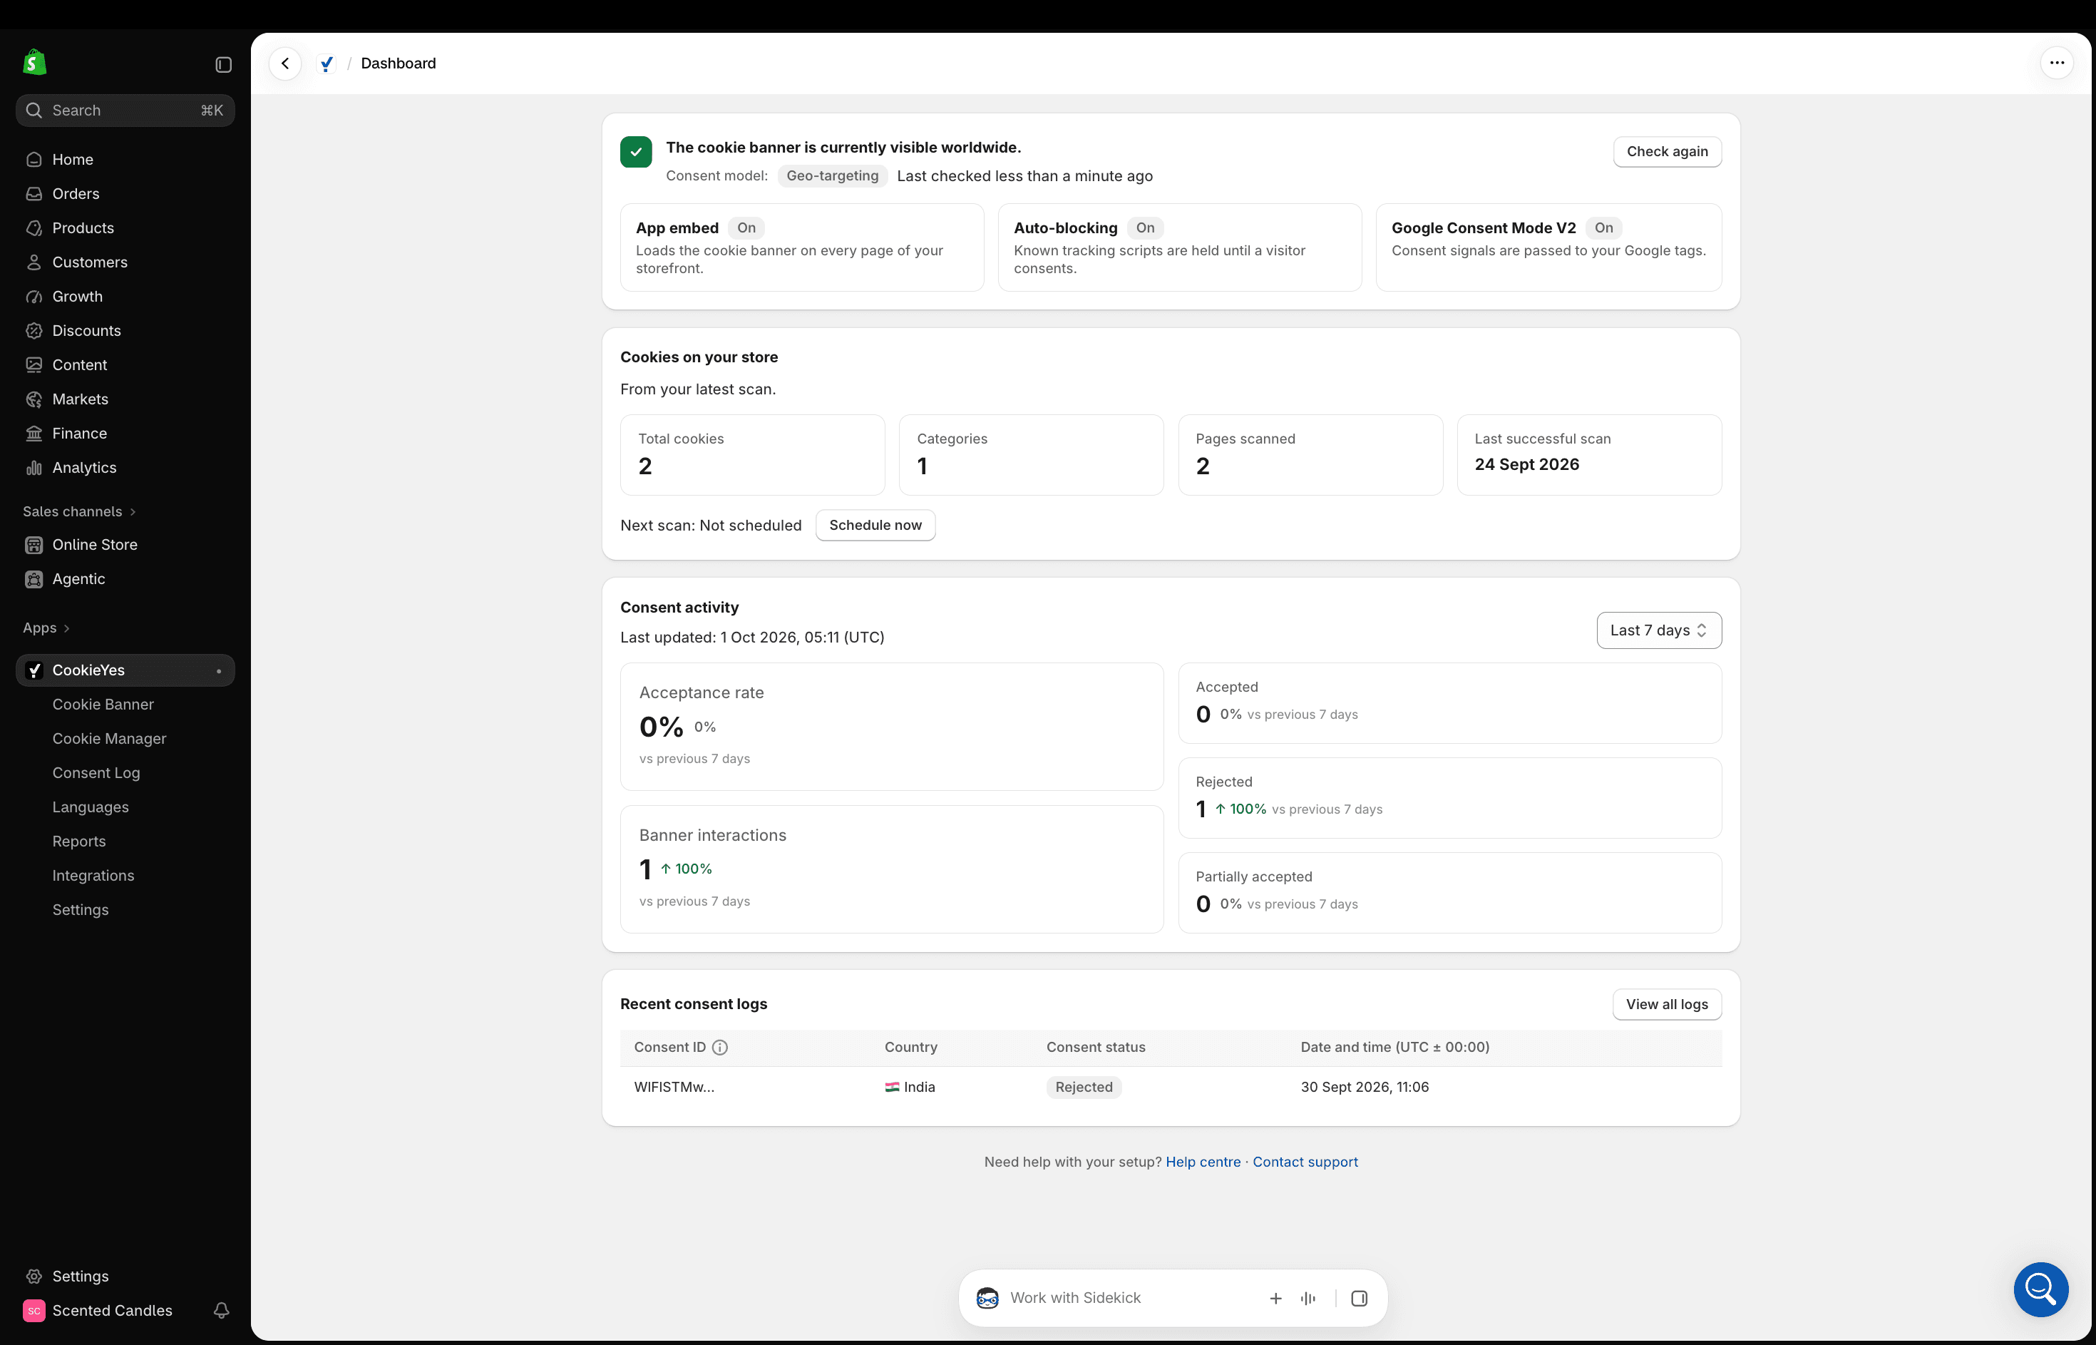2096x1345 pixels.
Task: Open the Help centre link
Action: point(1203,1162)
